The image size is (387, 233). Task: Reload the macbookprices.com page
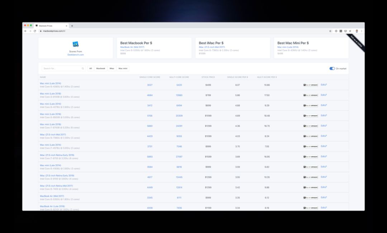pos(35,31)
